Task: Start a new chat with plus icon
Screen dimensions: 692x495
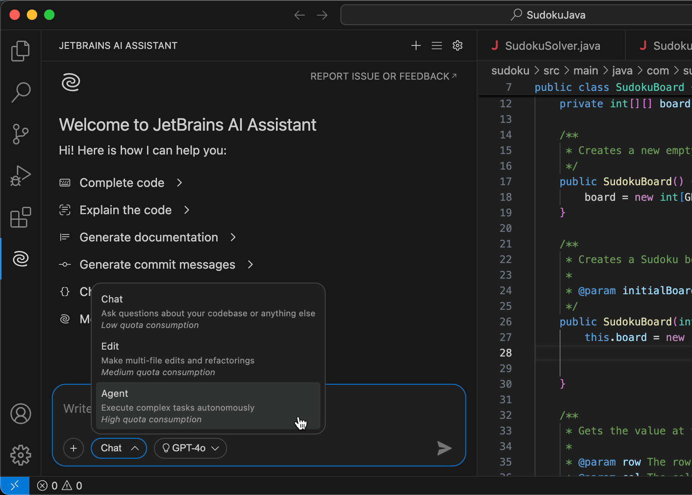Action: (416, 45)
